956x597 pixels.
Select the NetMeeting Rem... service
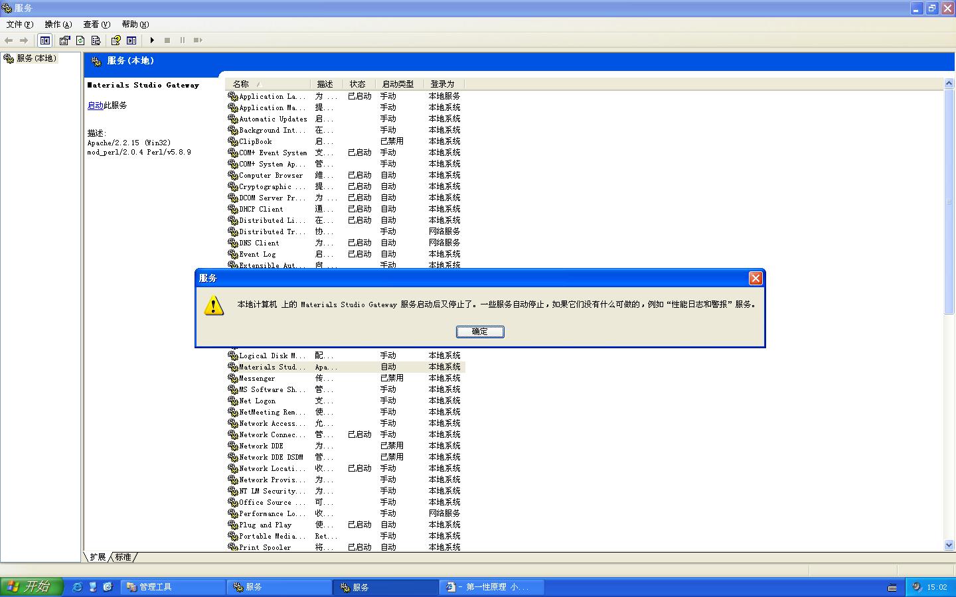tap(346, 412)
